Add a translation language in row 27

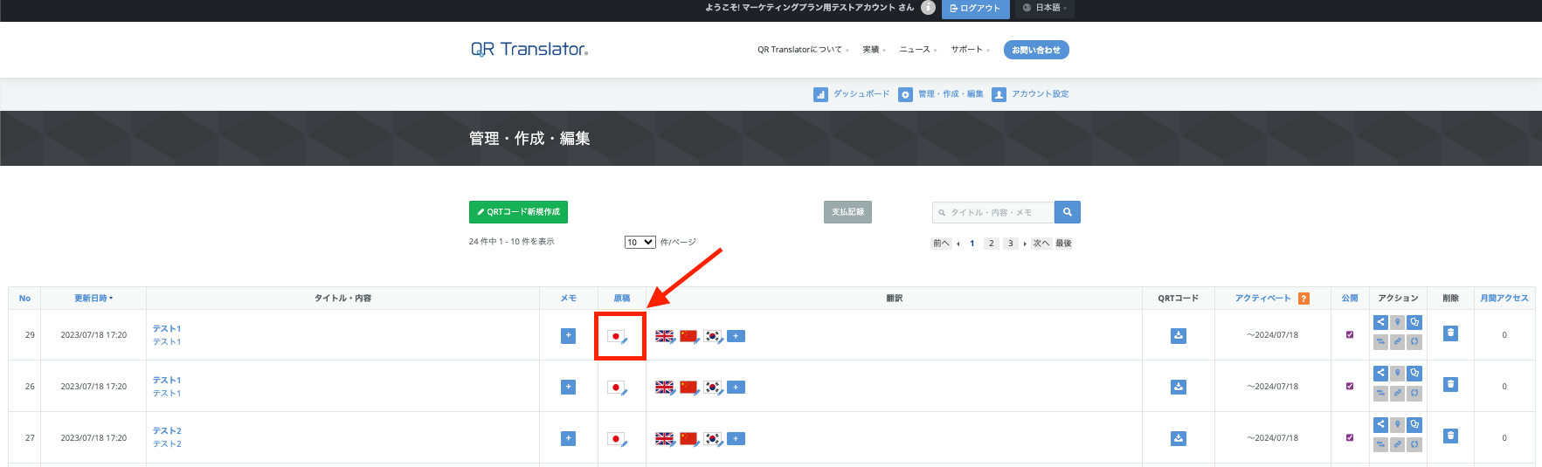736,438
